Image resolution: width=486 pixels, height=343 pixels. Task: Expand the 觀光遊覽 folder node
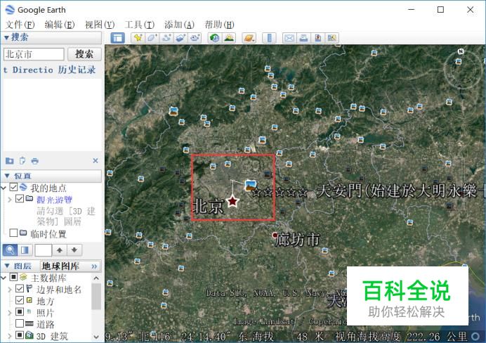[x=10, y=200]
